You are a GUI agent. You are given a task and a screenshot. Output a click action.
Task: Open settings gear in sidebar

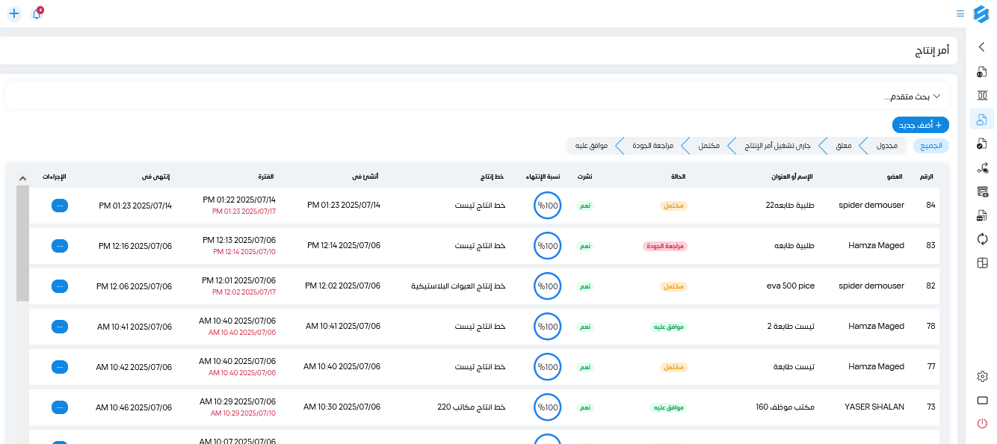click(x=982, y=376)
